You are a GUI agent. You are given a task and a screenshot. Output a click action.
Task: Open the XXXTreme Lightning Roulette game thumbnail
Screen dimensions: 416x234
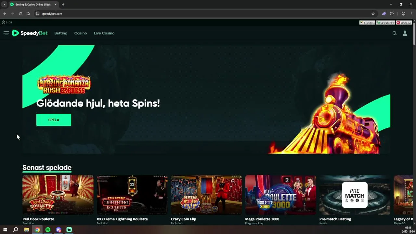coord(132,195)
